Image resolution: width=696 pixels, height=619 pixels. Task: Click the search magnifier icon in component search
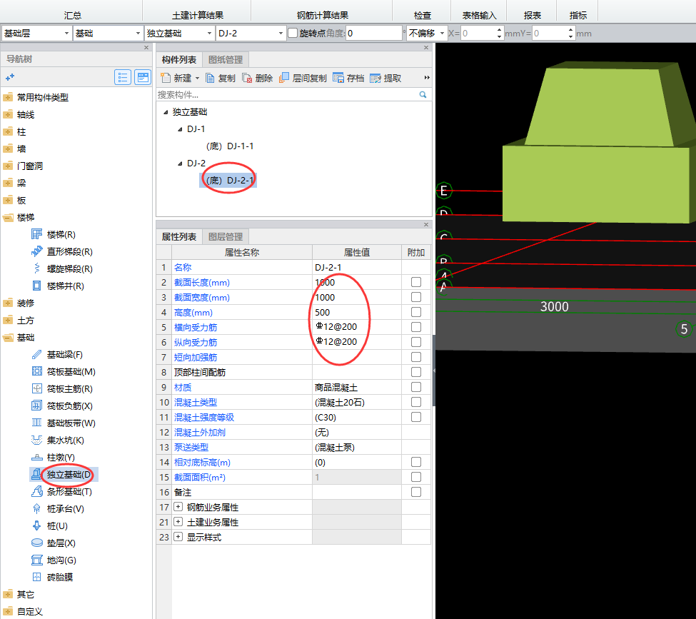click(x=423, y=94)
